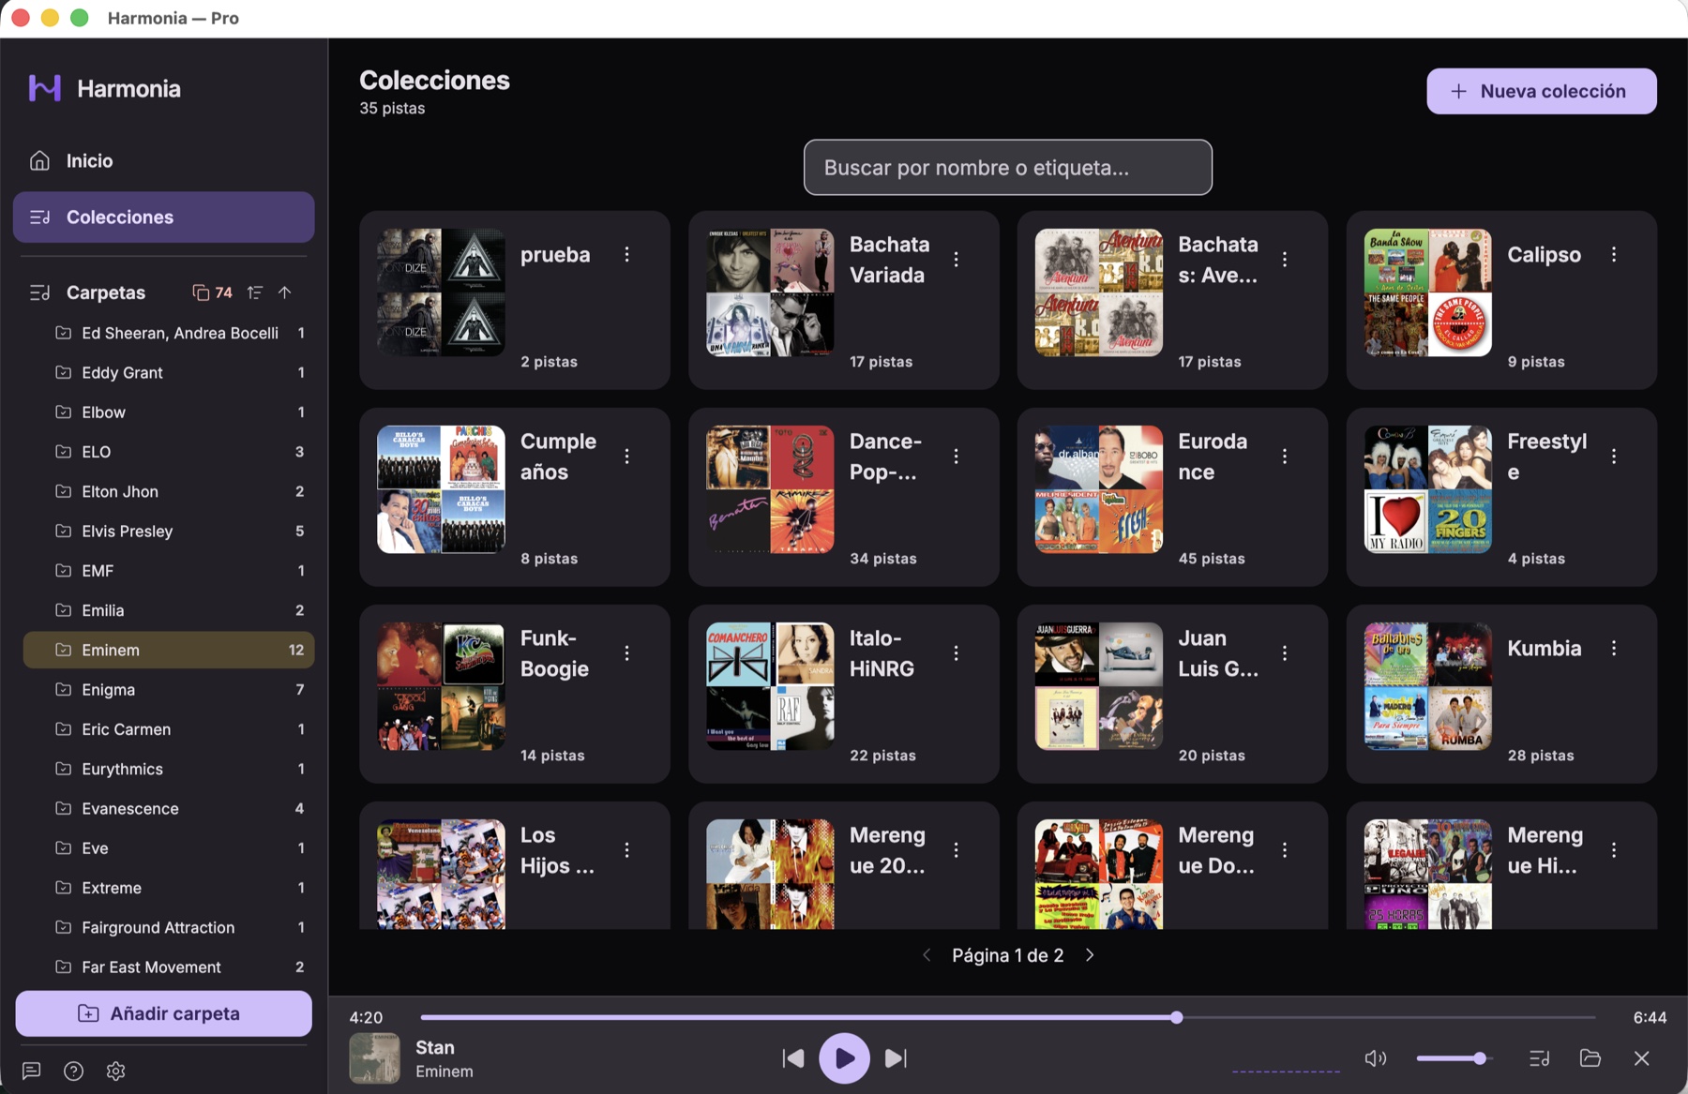This screenshot has width=1688, height=1094.
Task: Open the track's folder icon
Action: pyautogui.click(x=1590, y=1058)
